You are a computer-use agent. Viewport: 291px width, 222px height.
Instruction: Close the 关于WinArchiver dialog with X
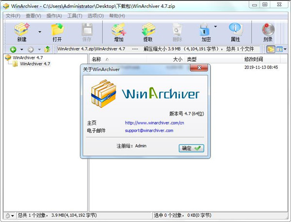(199, 68)
